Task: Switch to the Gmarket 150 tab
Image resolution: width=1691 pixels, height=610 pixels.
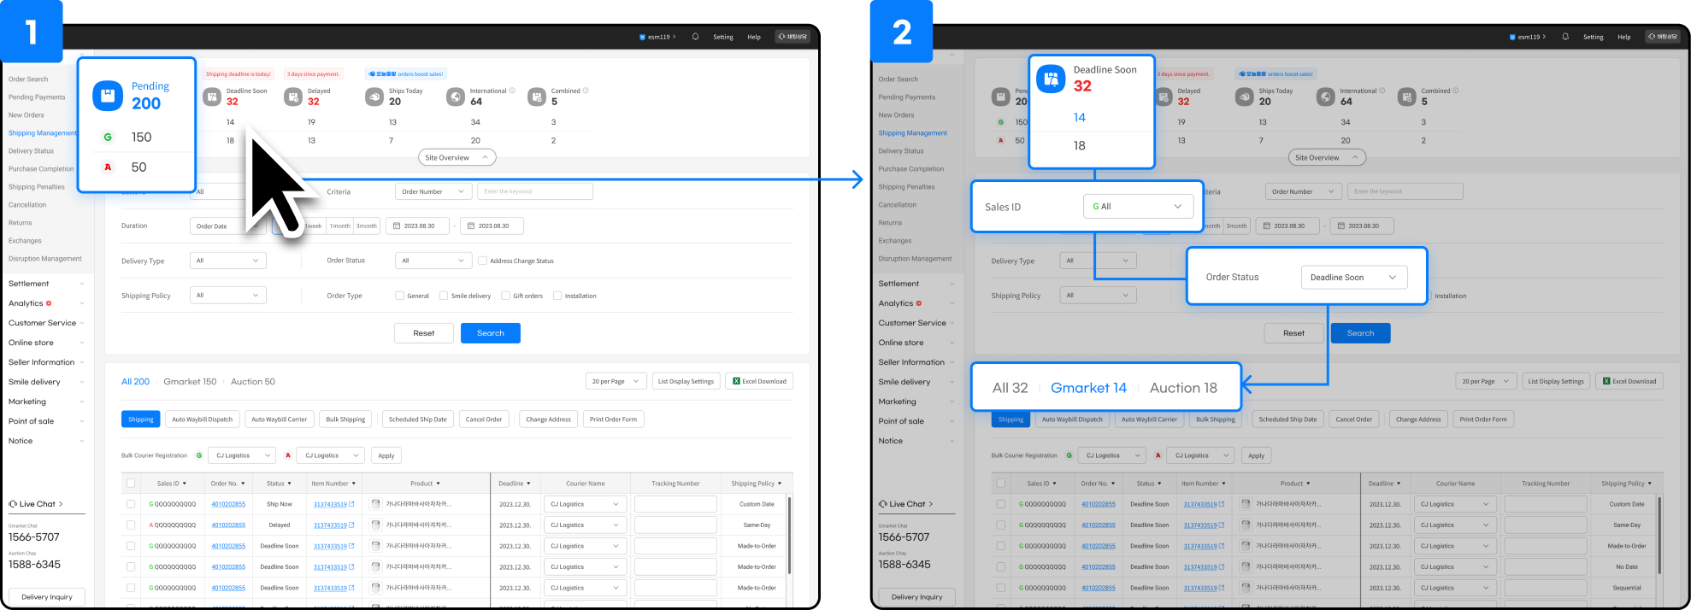Action: (x=190, y=382)
